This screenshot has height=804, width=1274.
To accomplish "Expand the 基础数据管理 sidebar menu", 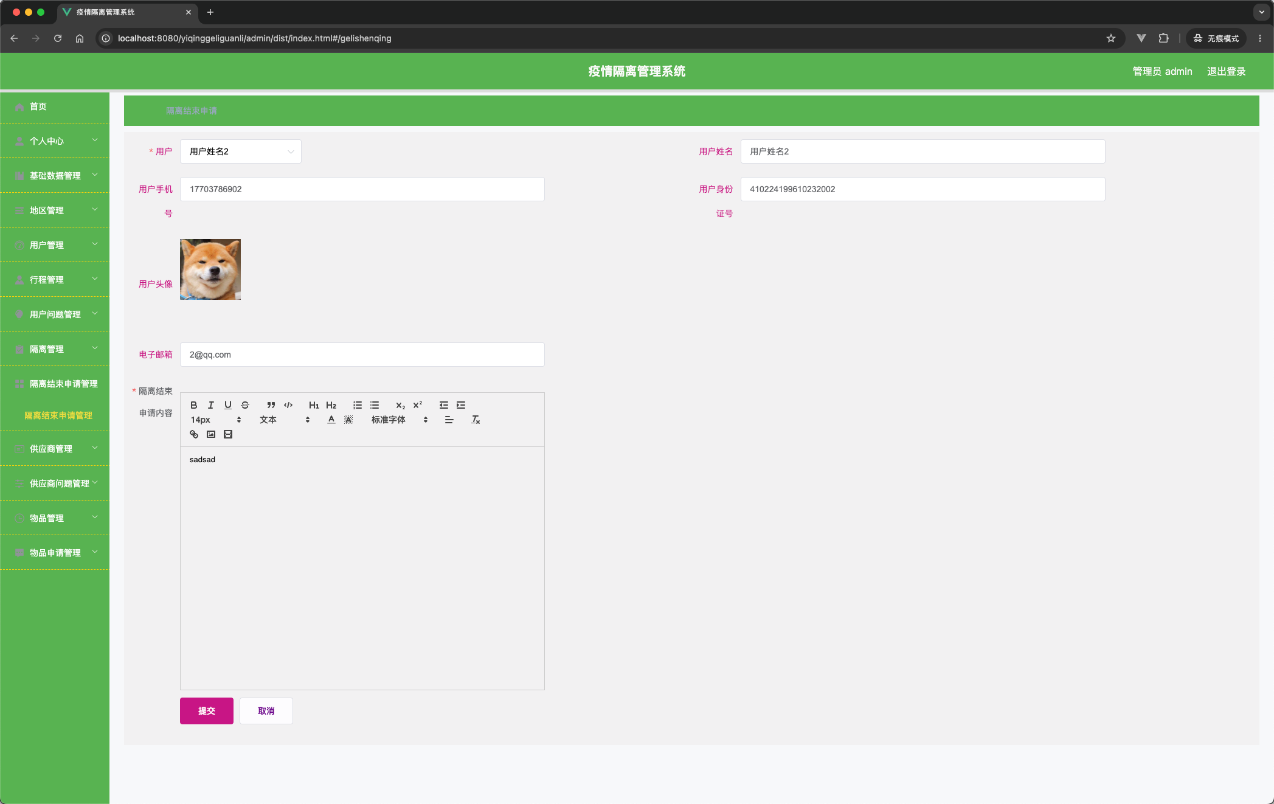I will 55,176.
